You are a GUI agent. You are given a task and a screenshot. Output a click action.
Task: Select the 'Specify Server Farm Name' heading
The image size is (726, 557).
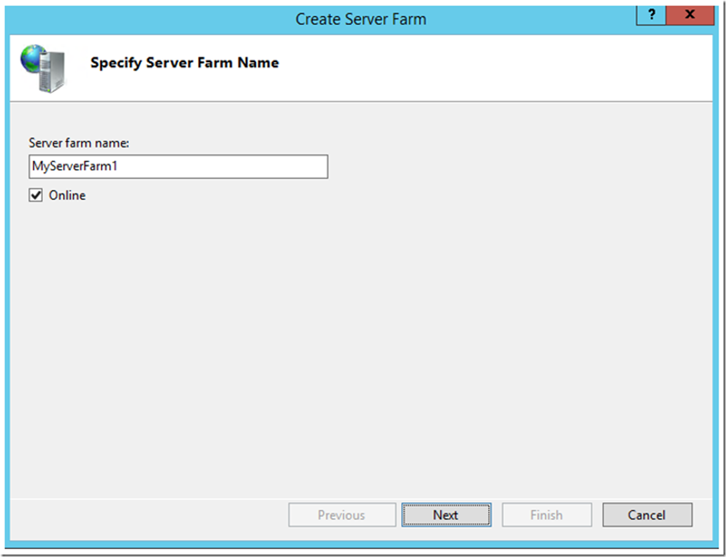tap(185, 63)
